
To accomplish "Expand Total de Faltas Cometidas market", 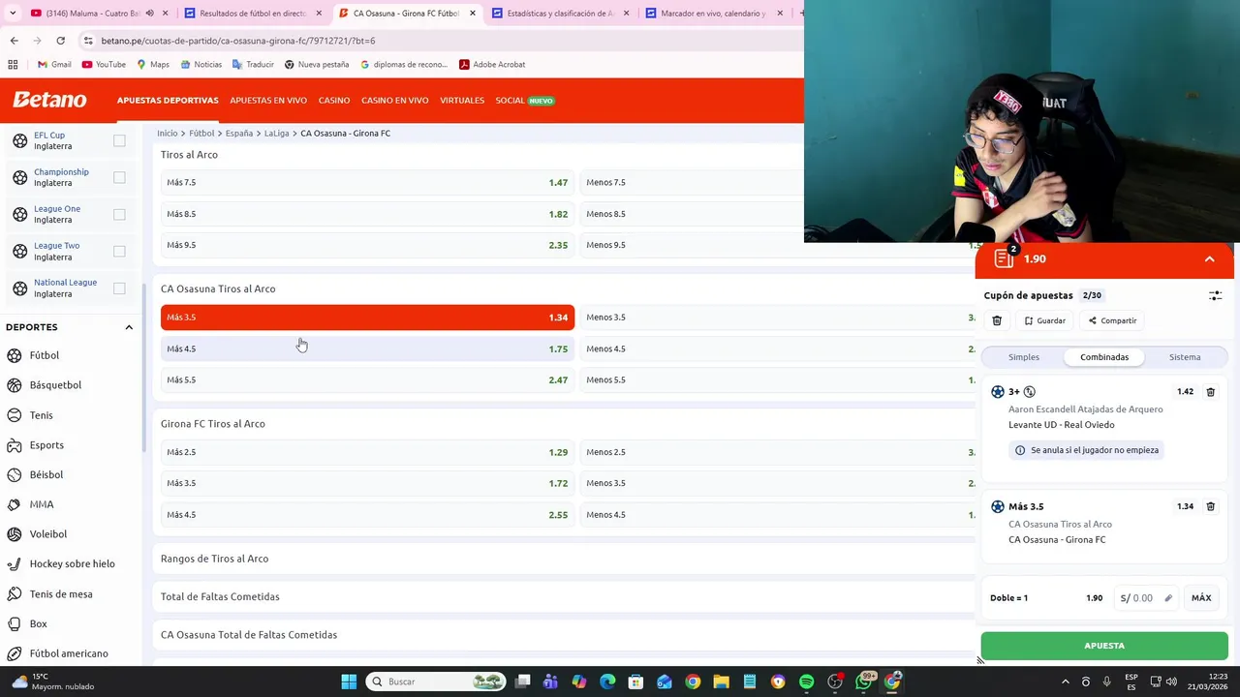I will tap(220, 596).
